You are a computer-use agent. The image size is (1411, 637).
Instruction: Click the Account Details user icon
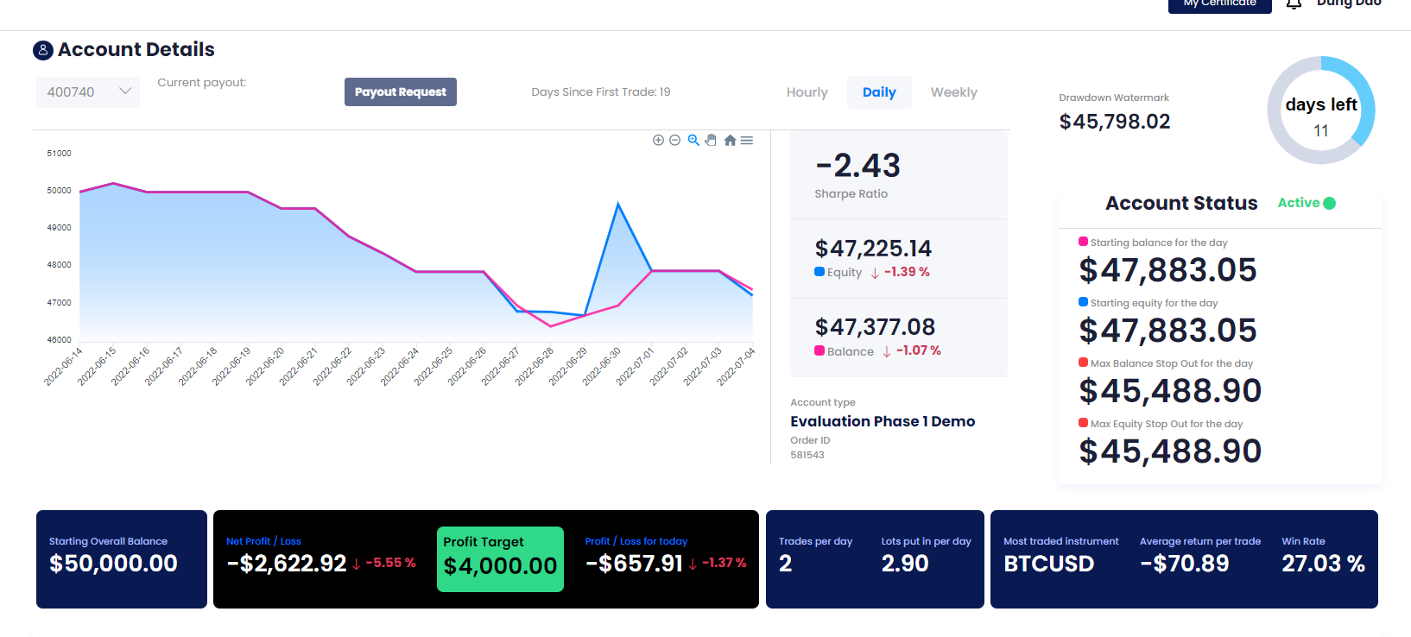43,50
